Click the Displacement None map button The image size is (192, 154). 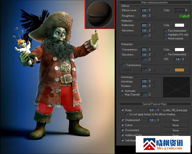tap(175, 120)
